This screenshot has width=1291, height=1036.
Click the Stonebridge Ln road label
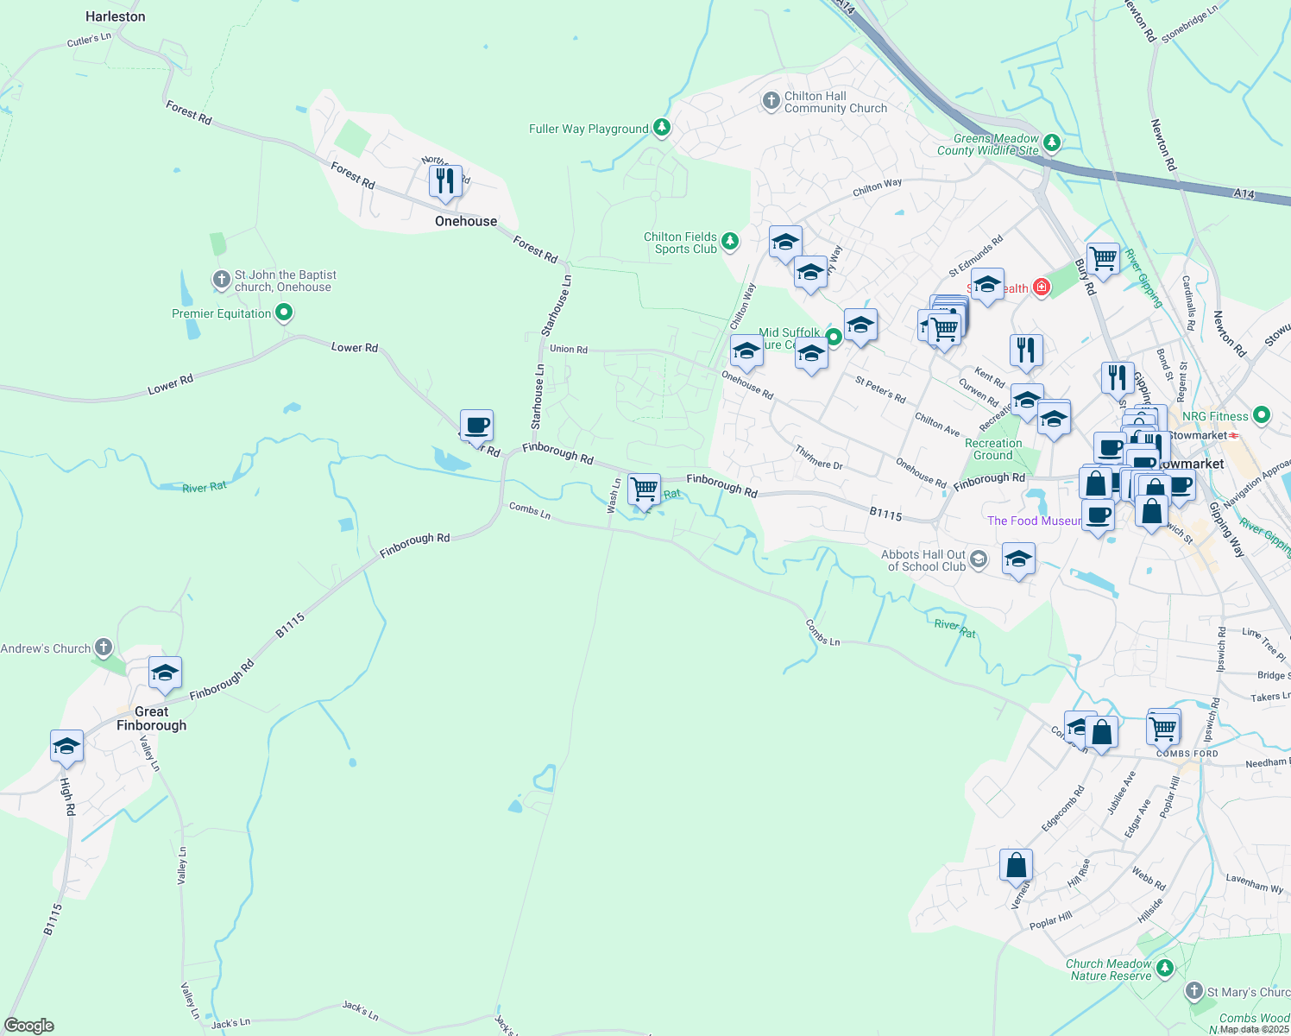click(1189, 23)
